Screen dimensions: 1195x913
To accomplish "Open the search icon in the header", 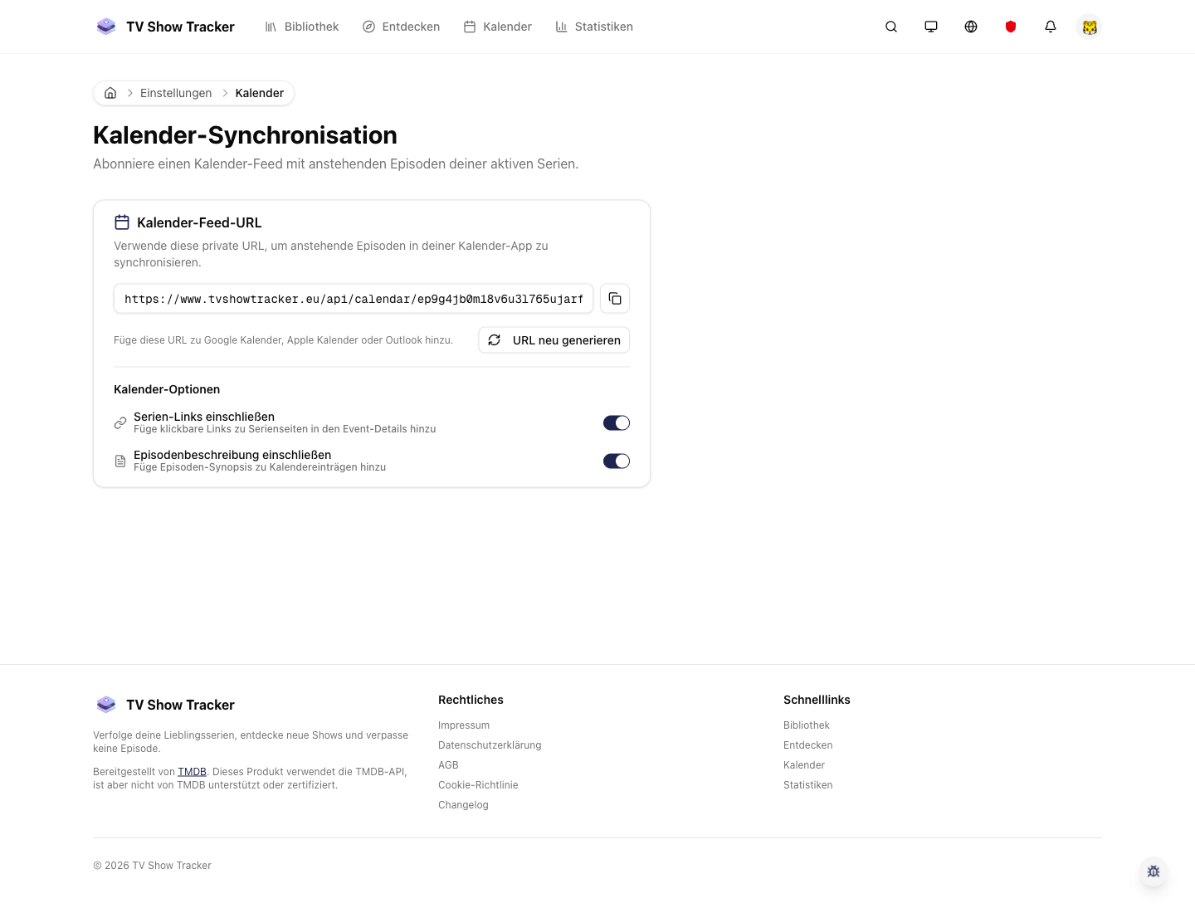I will (891, 27).
